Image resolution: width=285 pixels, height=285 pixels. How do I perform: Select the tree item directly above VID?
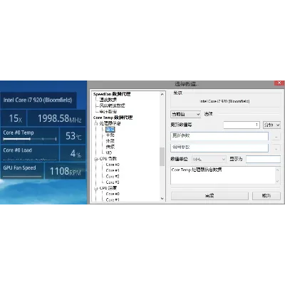(x=110, y=147)
